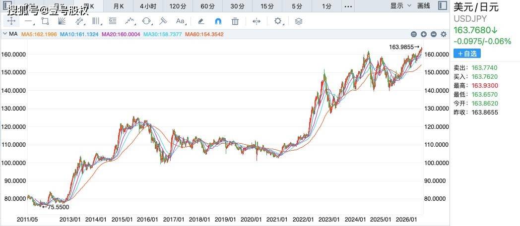Toggle the right side panel layout icon

pyautogui.click(x=443, y=5)
